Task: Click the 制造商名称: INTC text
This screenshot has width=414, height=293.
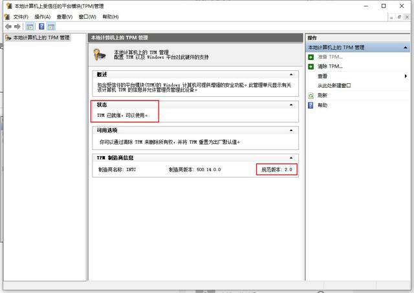Action: (x=117, y=170)
